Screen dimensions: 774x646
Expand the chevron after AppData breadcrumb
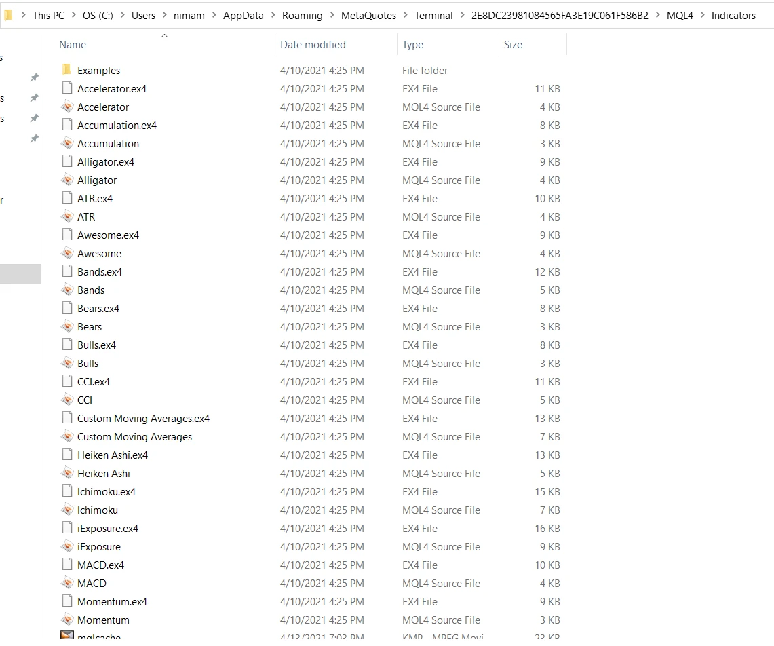tap(273, 15)
